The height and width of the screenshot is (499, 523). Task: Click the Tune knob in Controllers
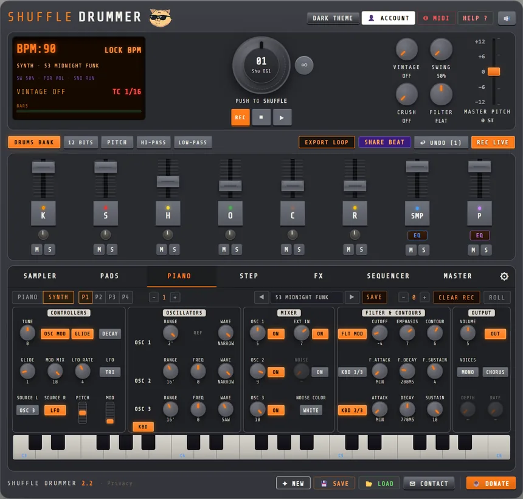27,333
